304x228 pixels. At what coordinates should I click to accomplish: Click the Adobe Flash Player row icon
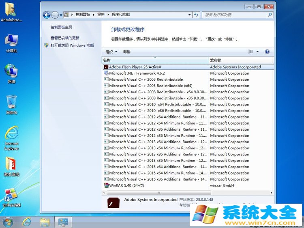tap(106, 67)
